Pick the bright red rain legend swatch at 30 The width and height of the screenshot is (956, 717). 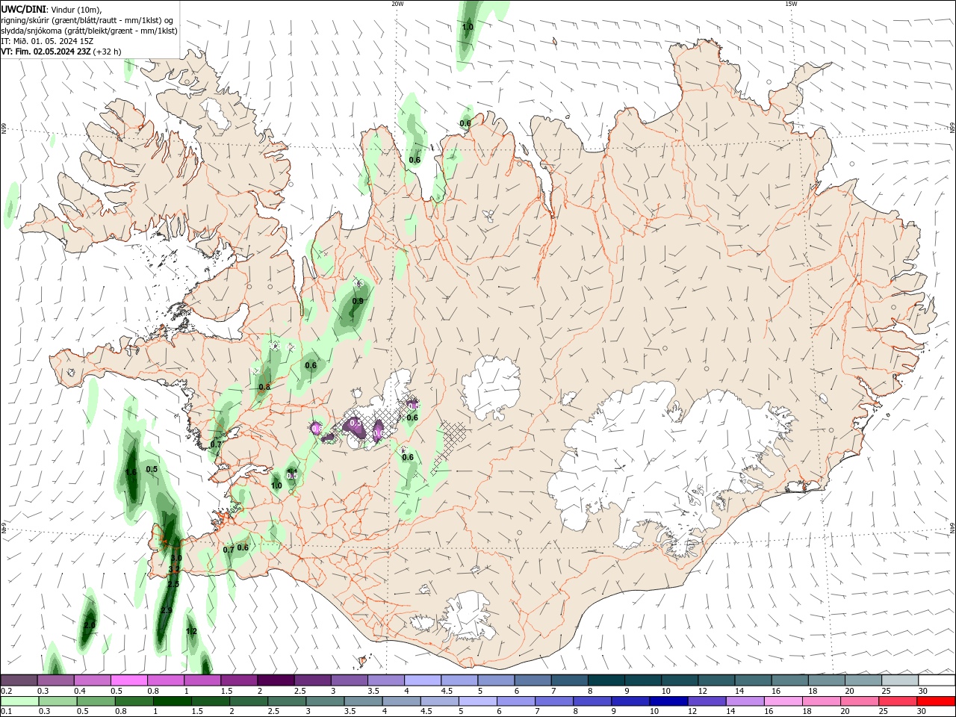936,701
